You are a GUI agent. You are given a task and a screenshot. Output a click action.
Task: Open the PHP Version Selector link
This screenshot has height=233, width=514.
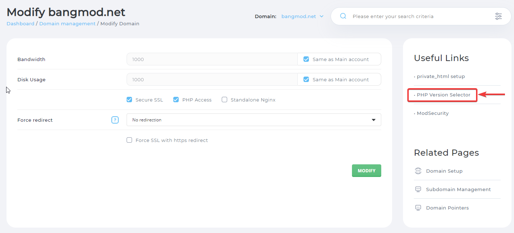coord(443,95)
